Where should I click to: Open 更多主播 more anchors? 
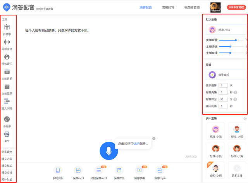coord(237,170)
